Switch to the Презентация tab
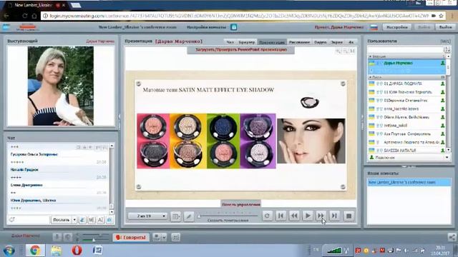The height and width of the screenshot is (257, 458). pos(272,42)
